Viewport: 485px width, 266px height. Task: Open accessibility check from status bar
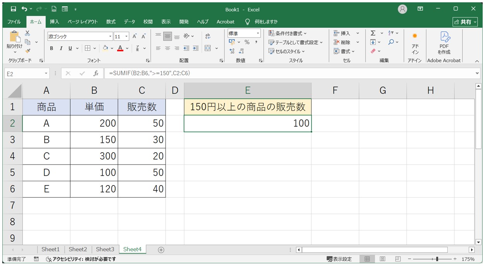pyautogui.click(x=81, y=259)
